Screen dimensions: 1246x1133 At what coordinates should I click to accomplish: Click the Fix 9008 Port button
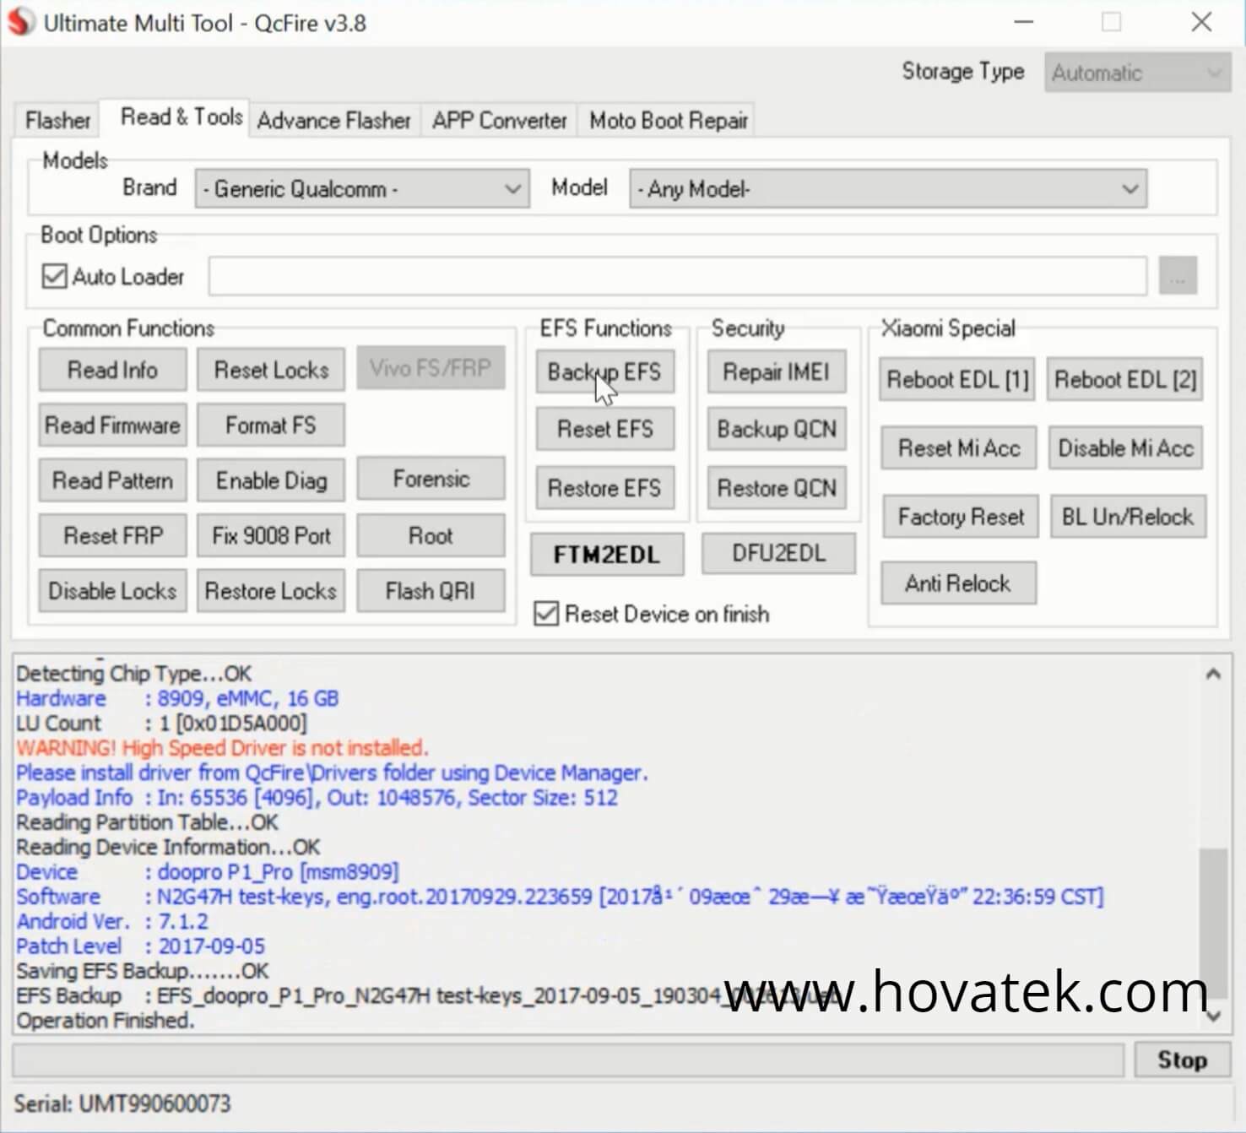[271, 535]
